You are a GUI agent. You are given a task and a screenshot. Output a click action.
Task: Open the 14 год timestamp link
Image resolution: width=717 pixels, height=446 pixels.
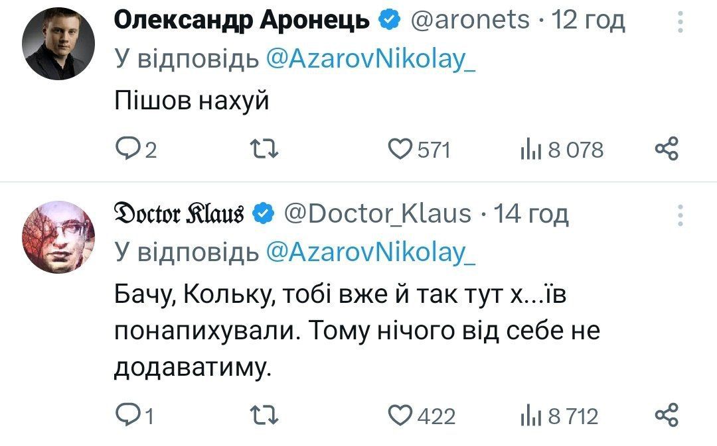(x=532, y=213)
